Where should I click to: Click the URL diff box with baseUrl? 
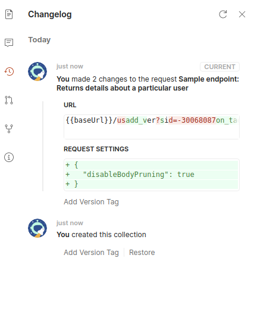(152, 127)
